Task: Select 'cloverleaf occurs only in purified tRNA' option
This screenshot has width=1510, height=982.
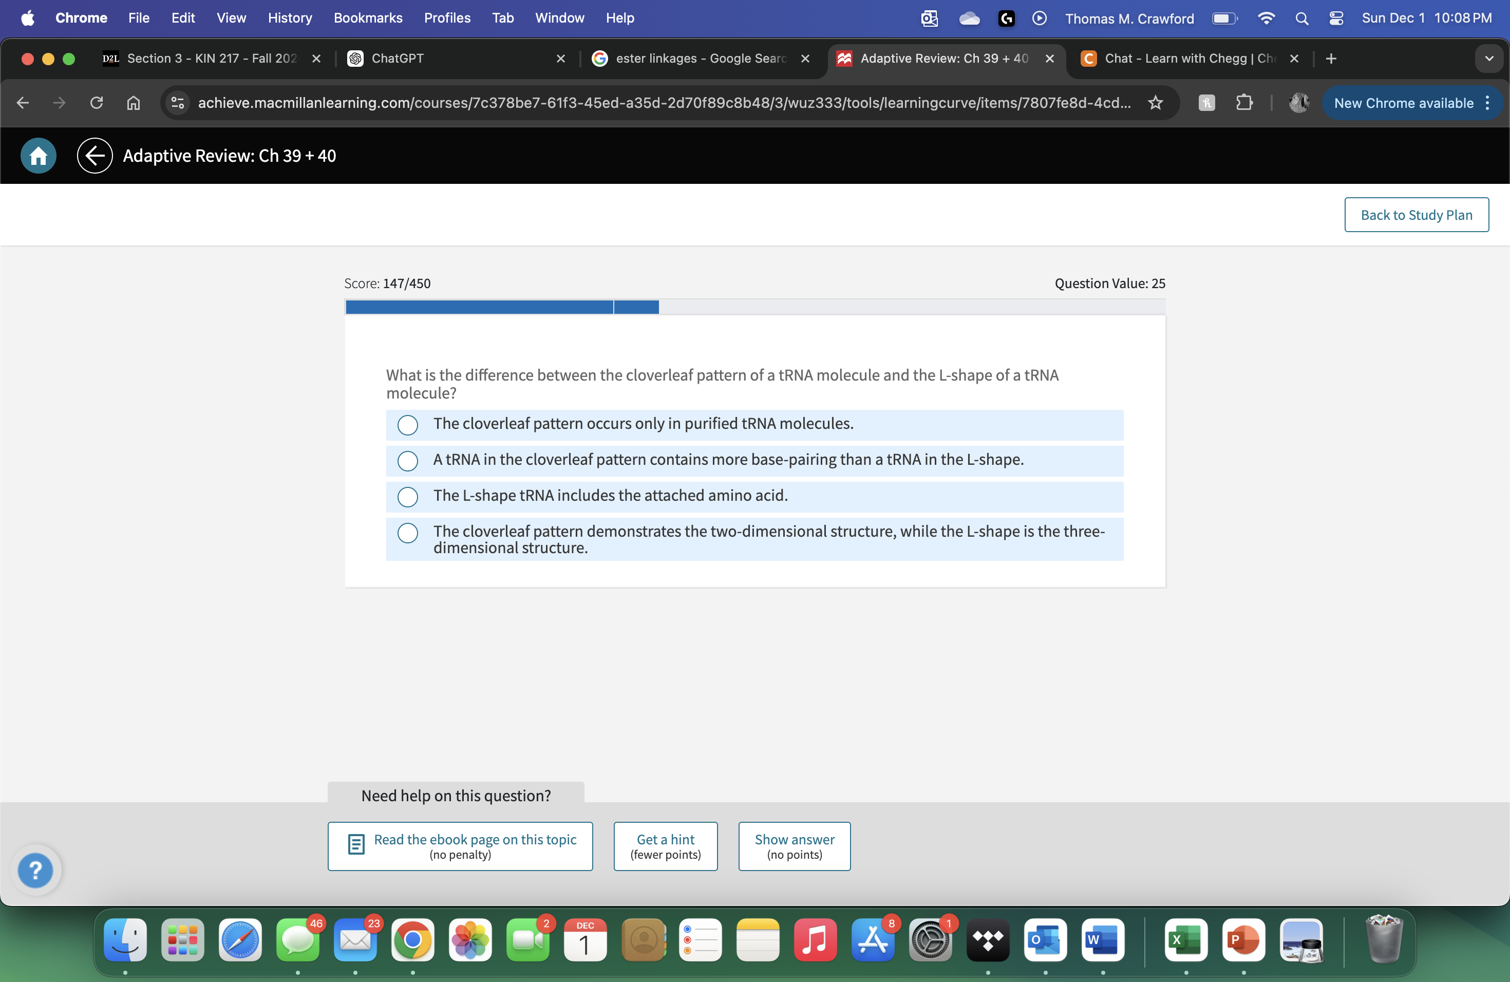Action: pyautogui.click(x=407, y=424)
